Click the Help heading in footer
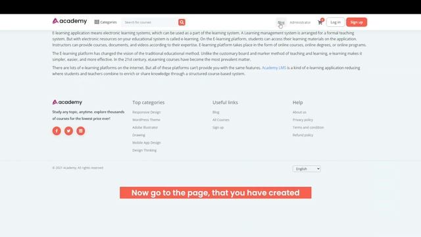Image resolution: width=421 pixels, height=237 pixels. coord(297,103)
